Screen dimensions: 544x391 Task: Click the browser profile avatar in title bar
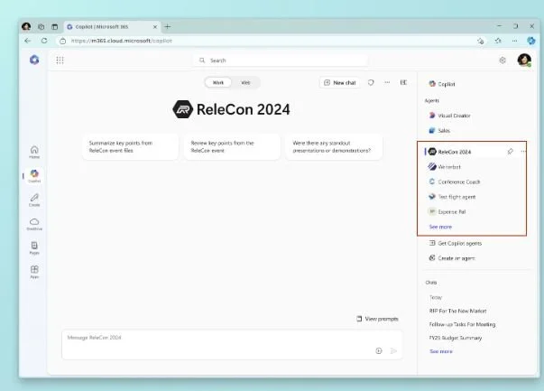(26, 26)
